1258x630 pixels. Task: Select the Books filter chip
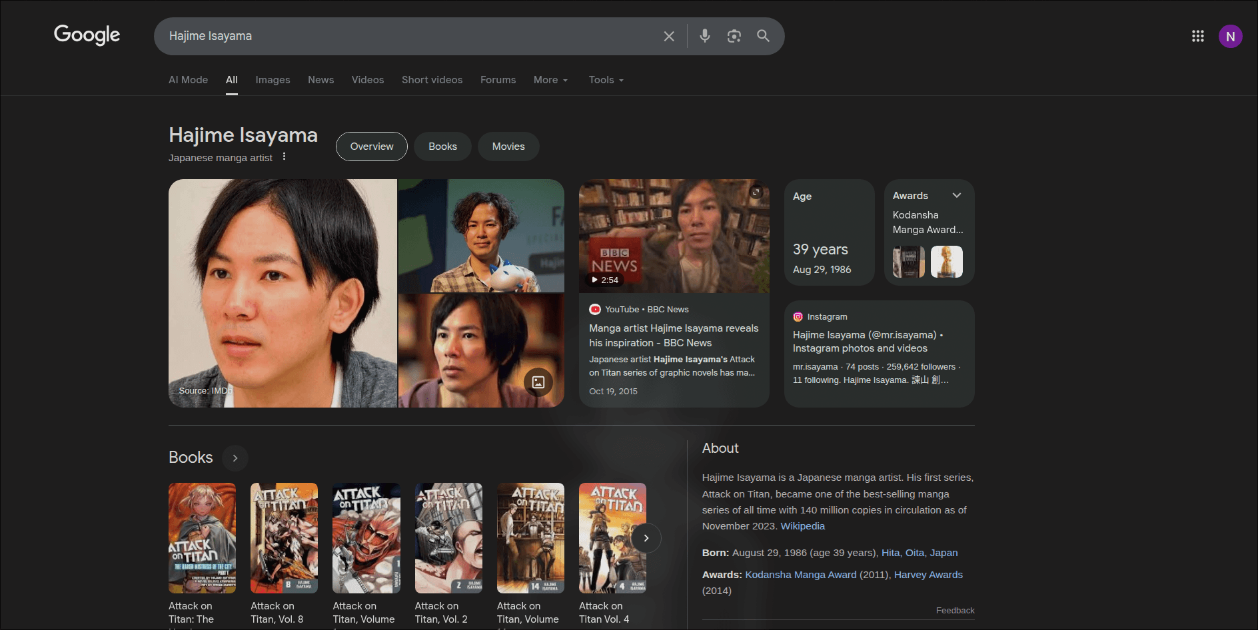(442, 146)
